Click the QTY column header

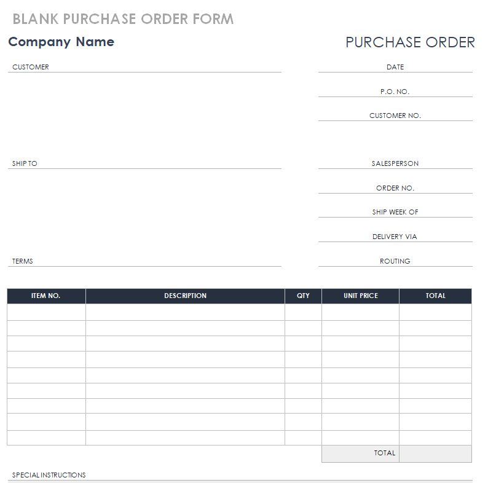coord(303,296)
